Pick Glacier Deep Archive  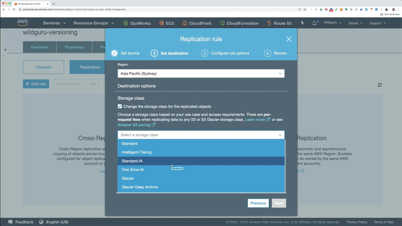pos(201,187)
